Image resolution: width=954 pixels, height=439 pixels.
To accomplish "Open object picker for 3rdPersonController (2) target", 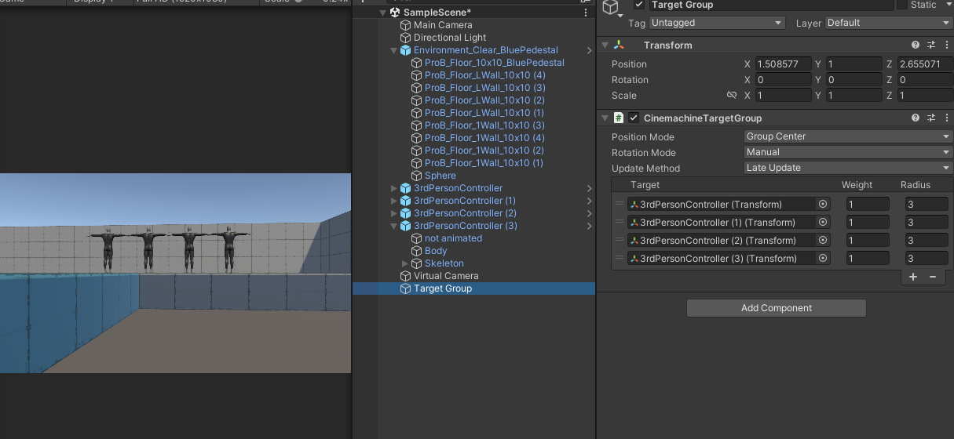I will pyautogui.click(x=823, y=240).
